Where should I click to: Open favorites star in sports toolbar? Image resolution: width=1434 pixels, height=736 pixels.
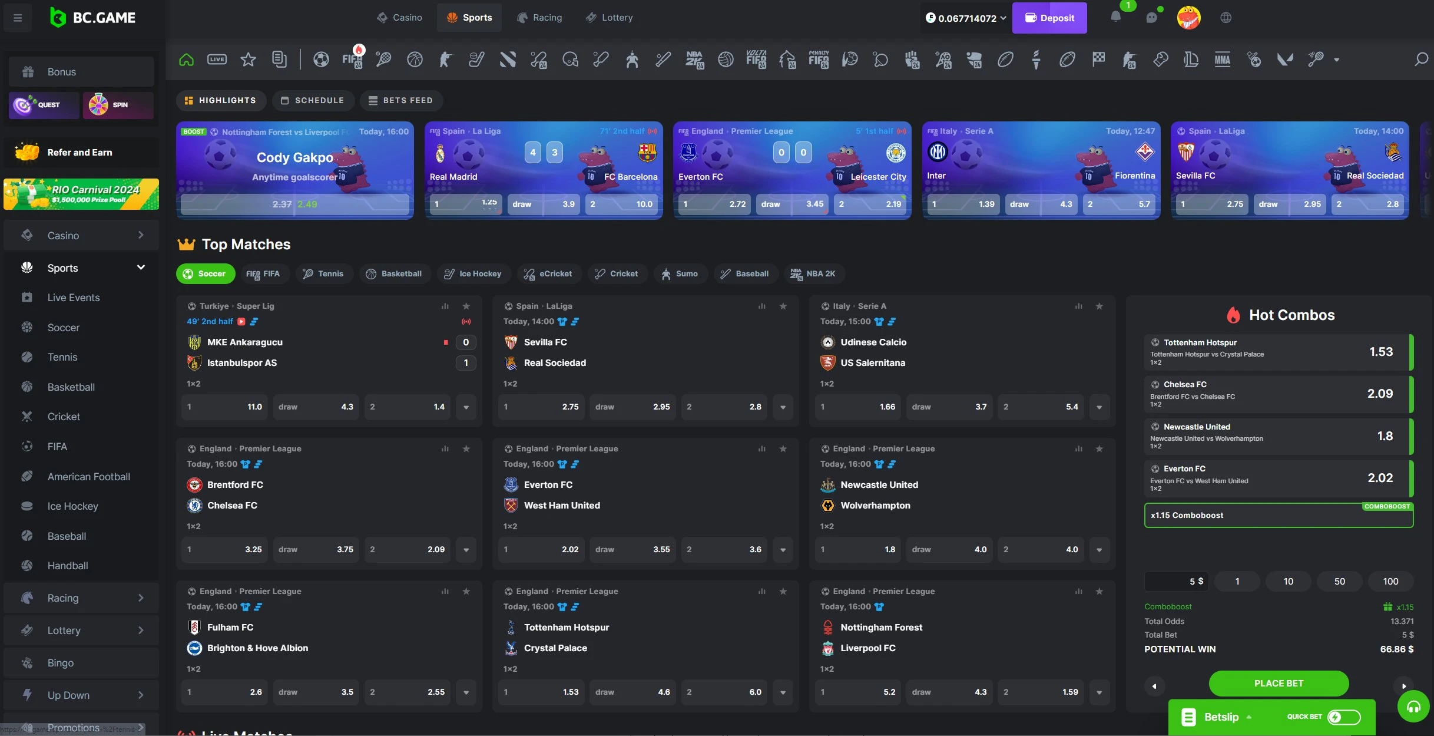pyautogui.click(x=248, y=59)
